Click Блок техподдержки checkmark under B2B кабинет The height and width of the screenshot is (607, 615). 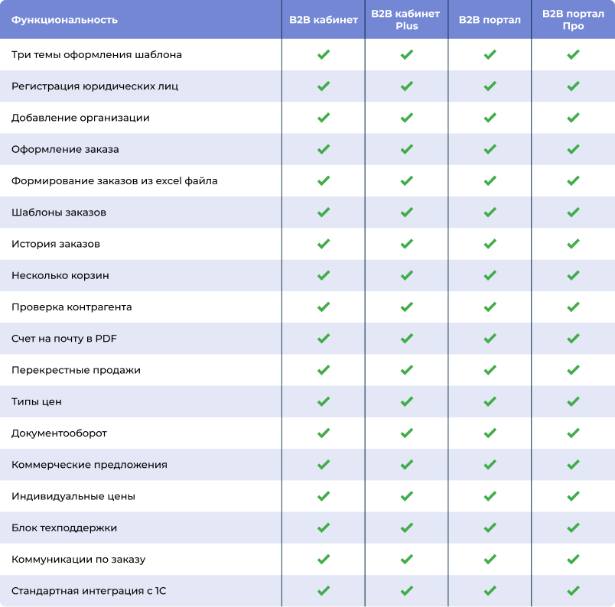[324, 527]
